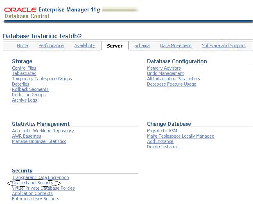
Task: Open Temporary Tablespace Groups
Action: tap(42, 79)
